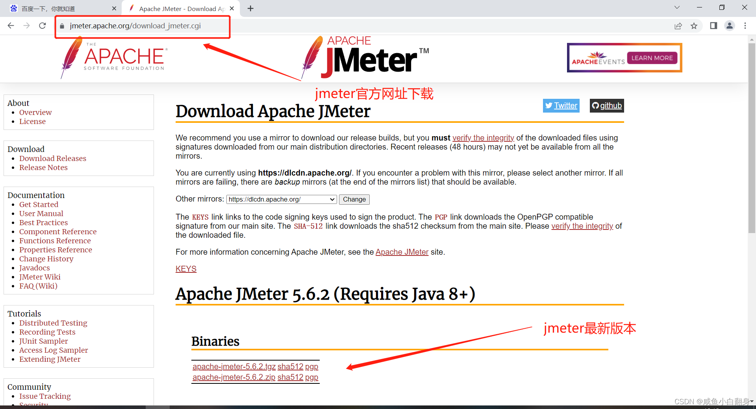
Task: Go back using the browser back arrow
Action: point(11,26)
